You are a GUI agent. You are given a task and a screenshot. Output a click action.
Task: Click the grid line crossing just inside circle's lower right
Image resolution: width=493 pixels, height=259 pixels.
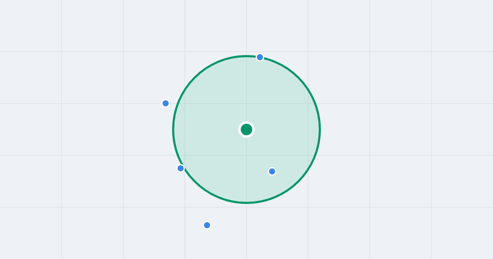pos(308,155)
